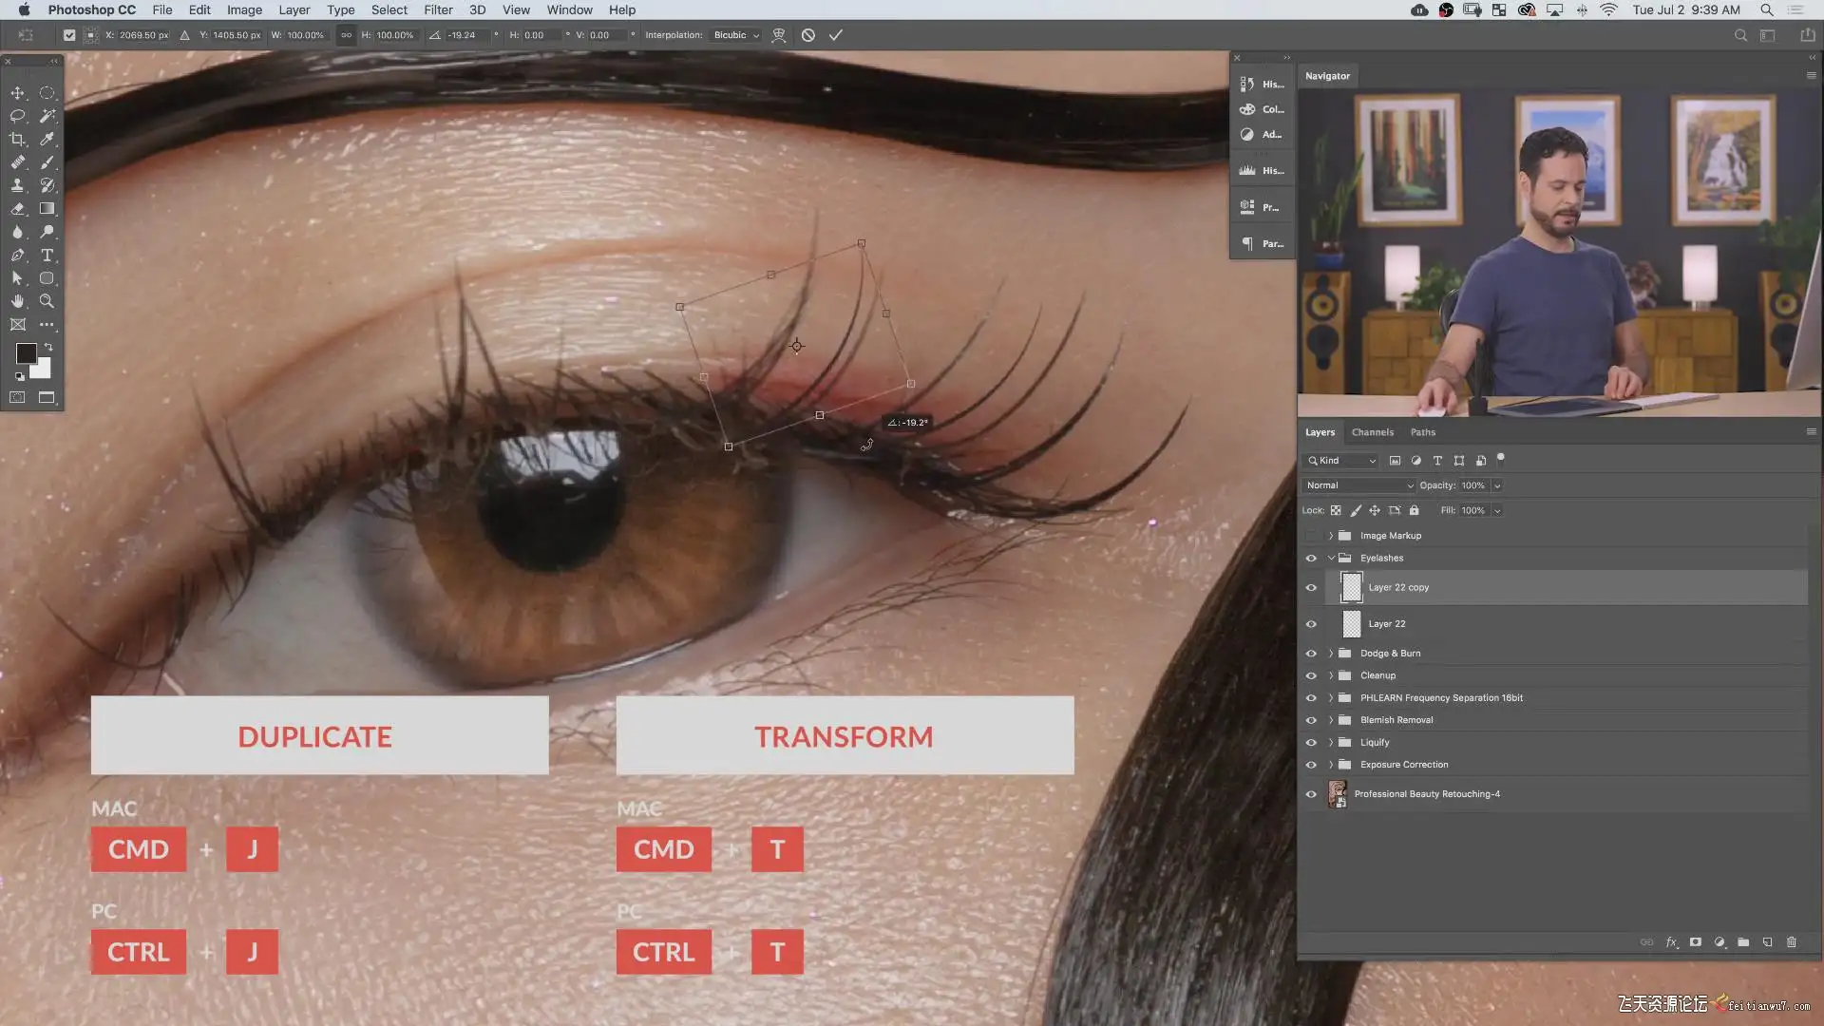Select the Healing Brush tool

[x=17, y=162]
